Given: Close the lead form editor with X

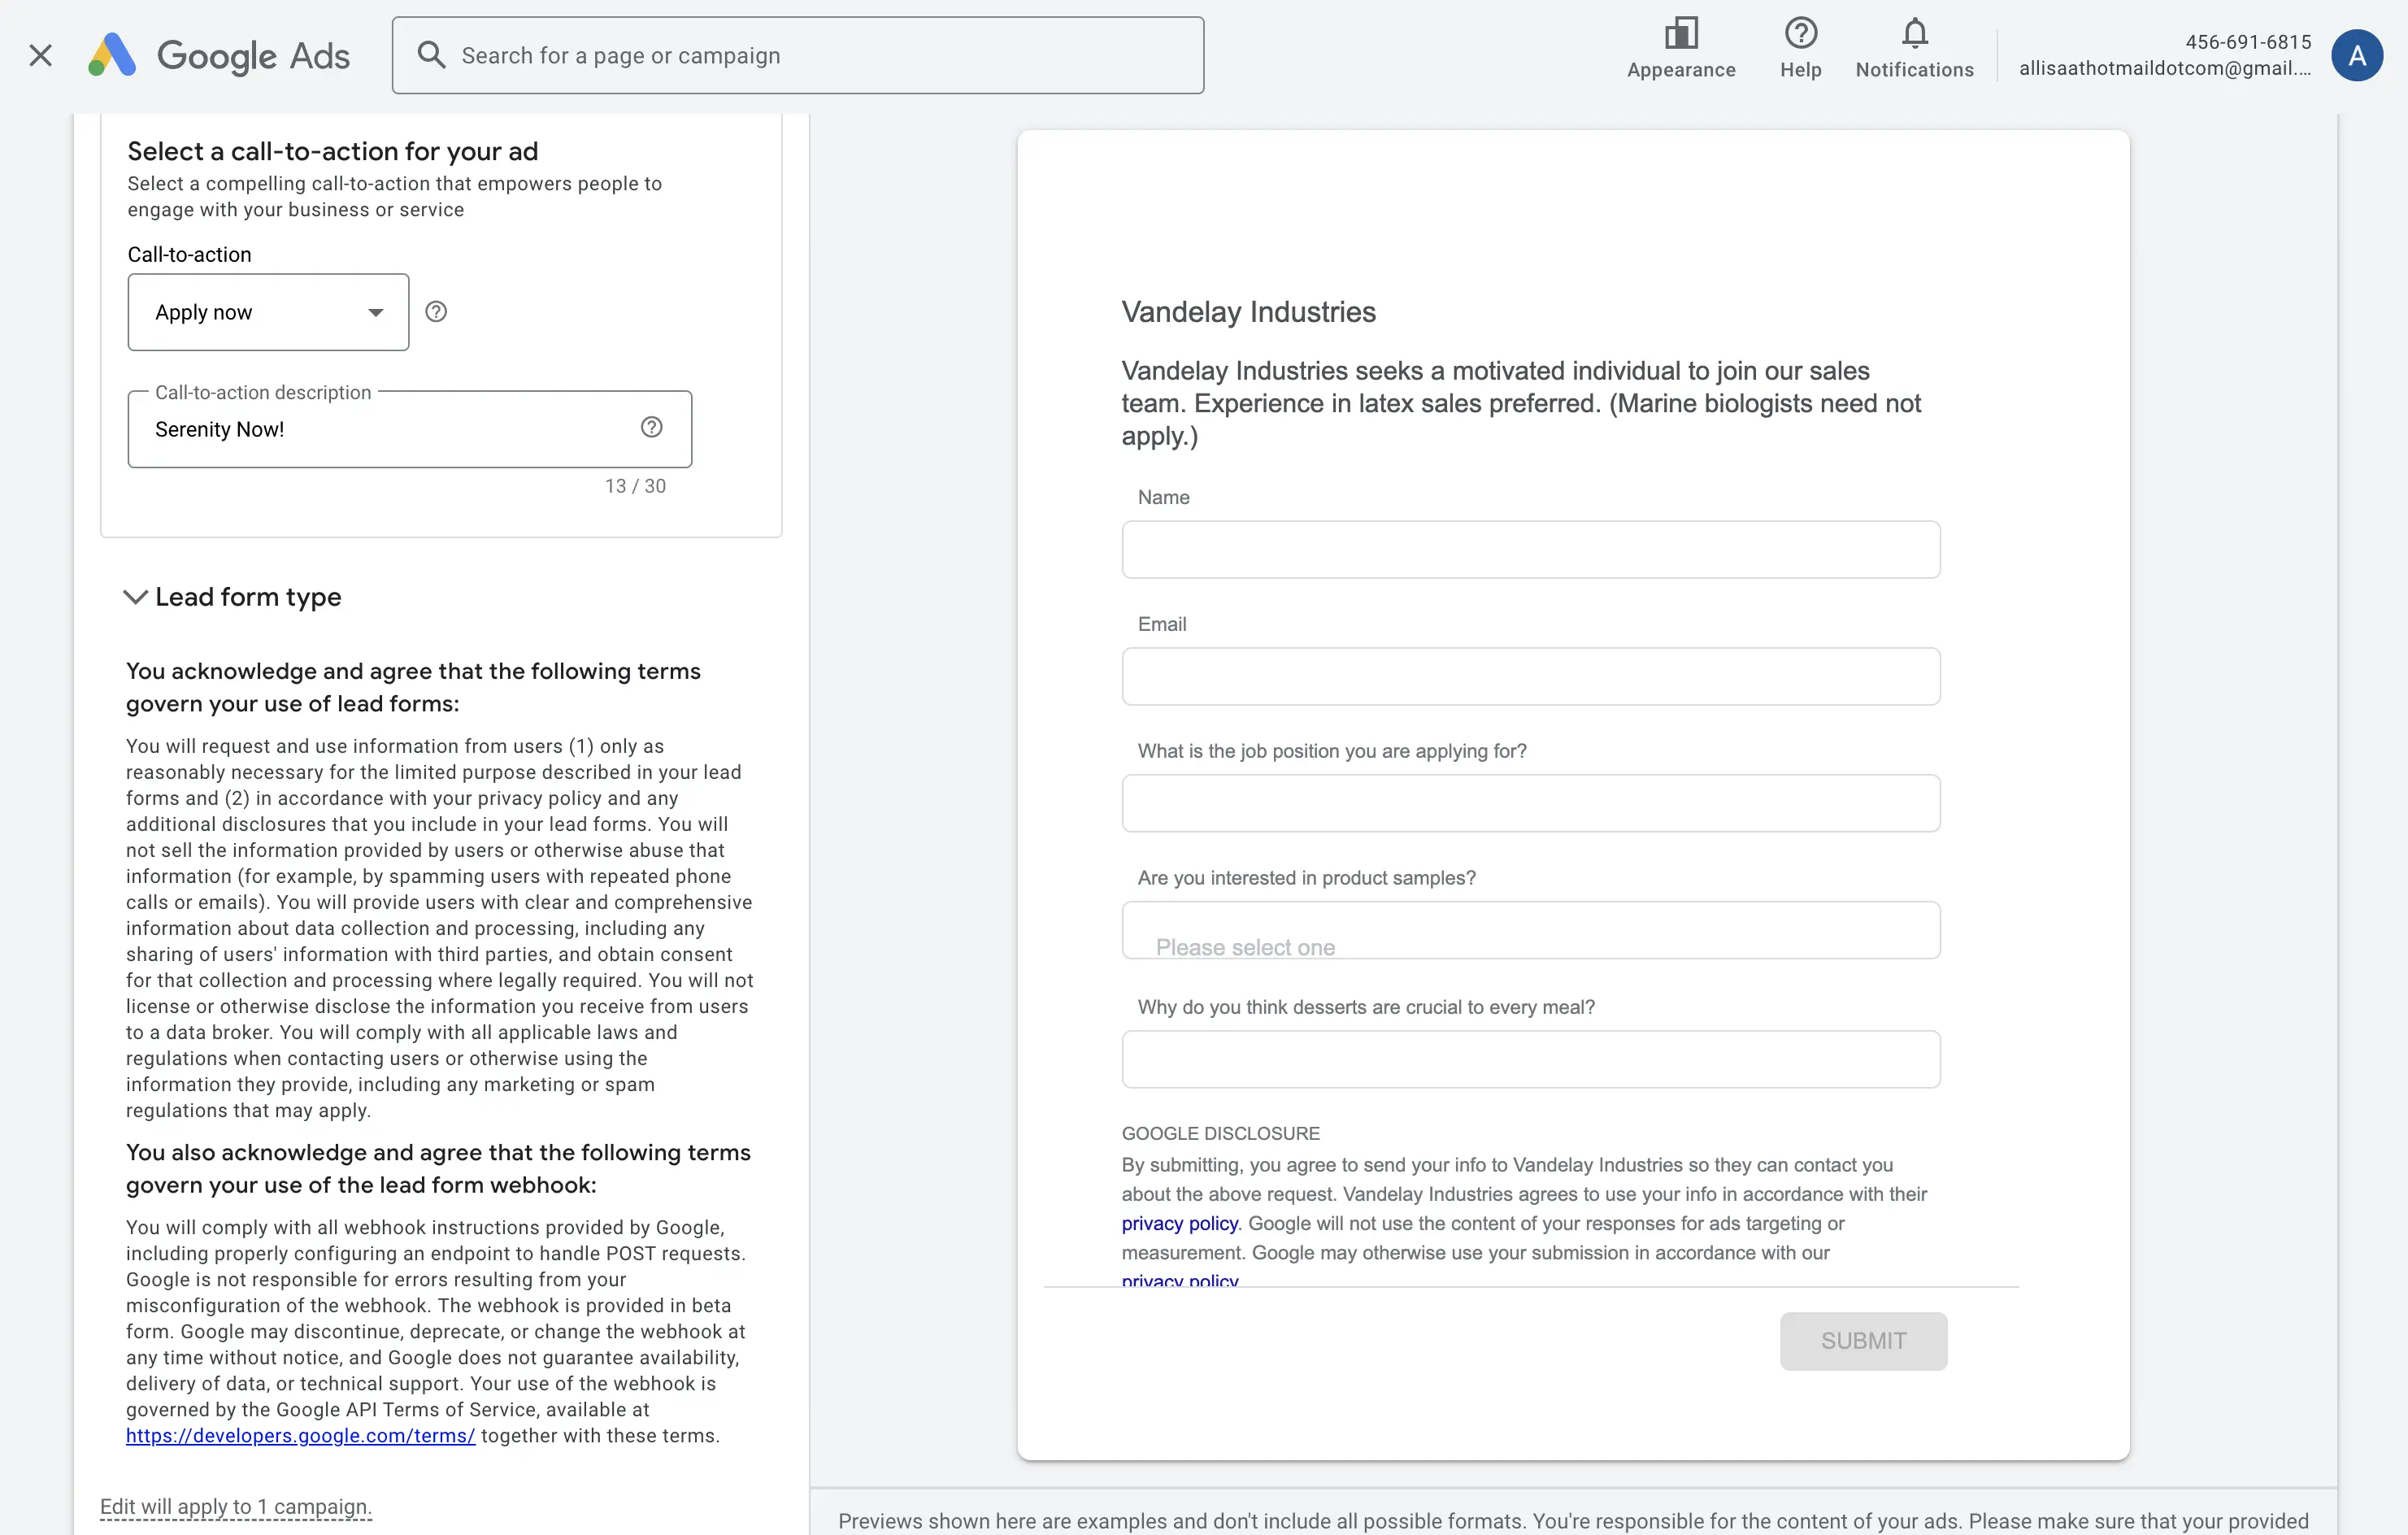Looking at the screenshot, I should click(x=40, y=55).
